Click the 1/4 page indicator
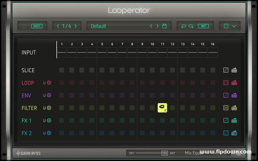 tap(67, 26)
